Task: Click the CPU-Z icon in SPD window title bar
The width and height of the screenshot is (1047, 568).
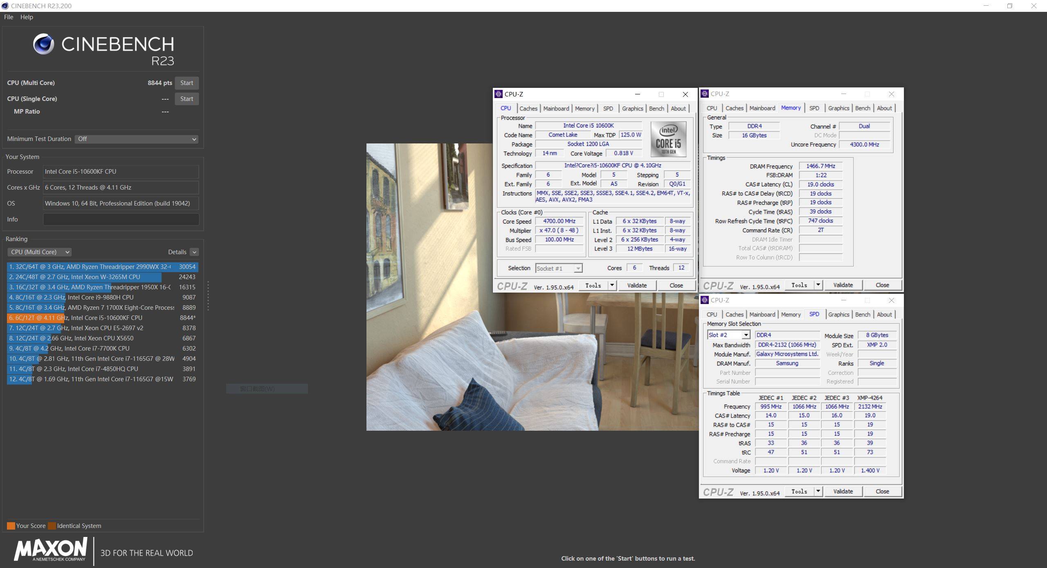Action: tap(704, 300)
